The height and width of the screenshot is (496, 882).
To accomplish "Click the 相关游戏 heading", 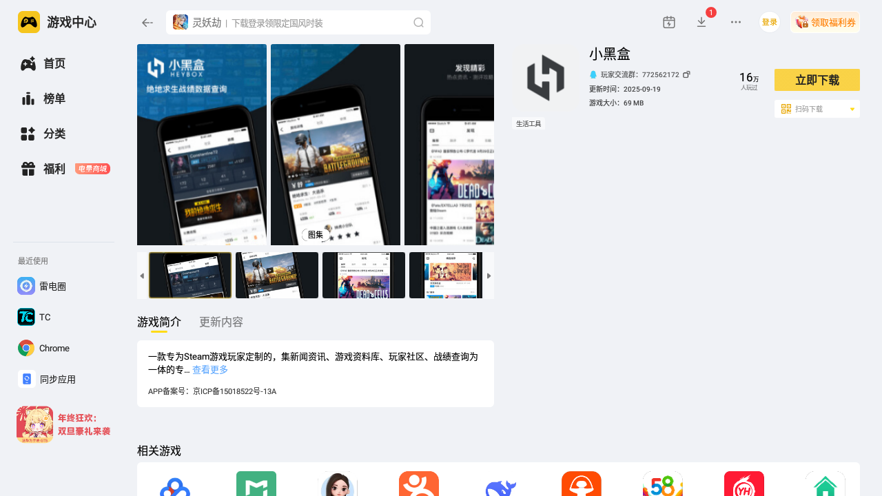I will [x=159, y=451].
